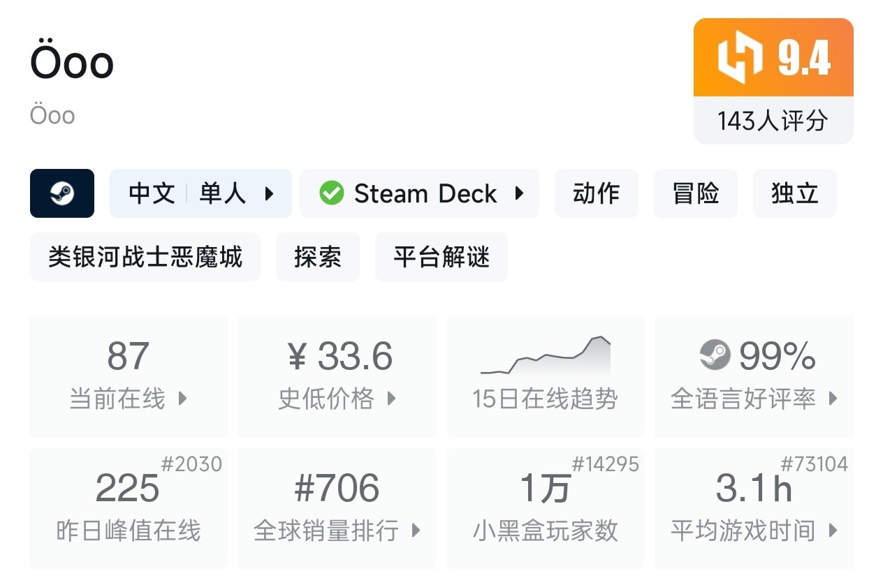The image size is (883, 585).
Task: Select the 平台解谜 tag
Action: click(441, 258)
